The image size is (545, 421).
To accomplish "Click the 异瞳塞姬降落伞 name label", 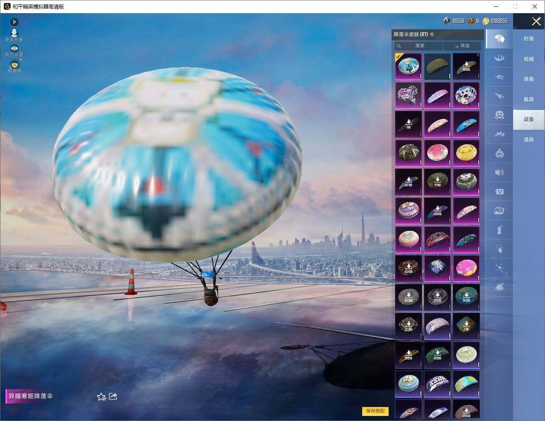I will coord(31,396).
